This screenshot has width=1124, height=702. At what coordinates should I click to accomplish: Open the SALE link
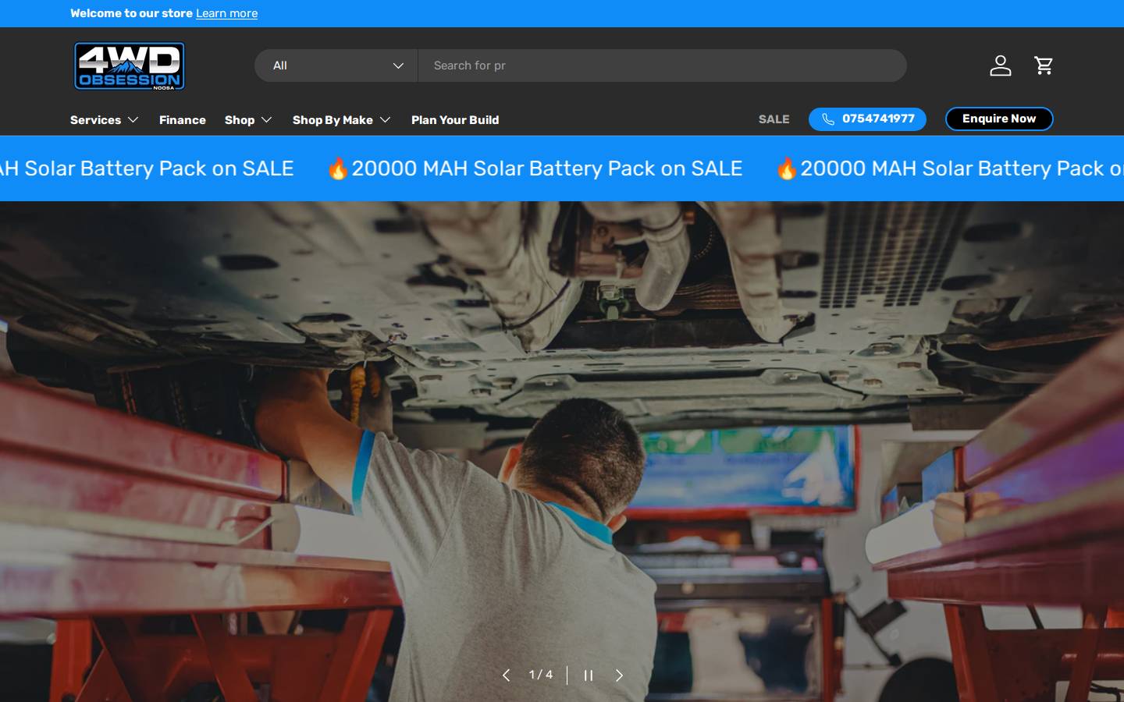coord(774,119)
